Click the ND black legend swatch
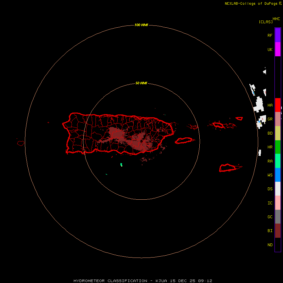The image size is (283, 283). click(x=278, y=245)
